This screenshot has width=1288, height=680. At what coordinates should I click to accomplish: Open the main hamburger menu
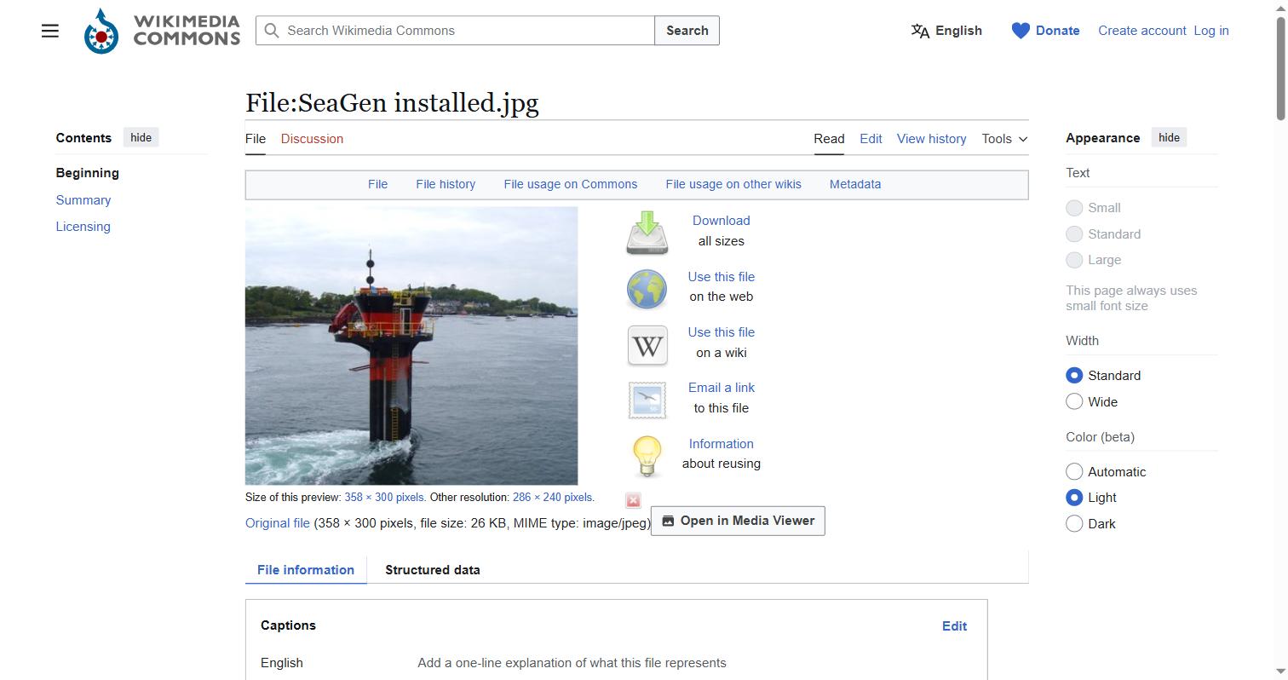point(50,31)
